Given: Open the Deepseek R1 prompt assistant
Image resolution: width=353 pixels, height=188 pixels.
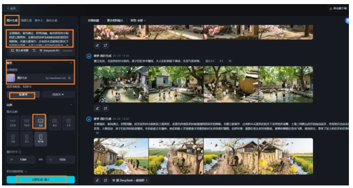Looking at the screenshot, I should click(49, 51).
